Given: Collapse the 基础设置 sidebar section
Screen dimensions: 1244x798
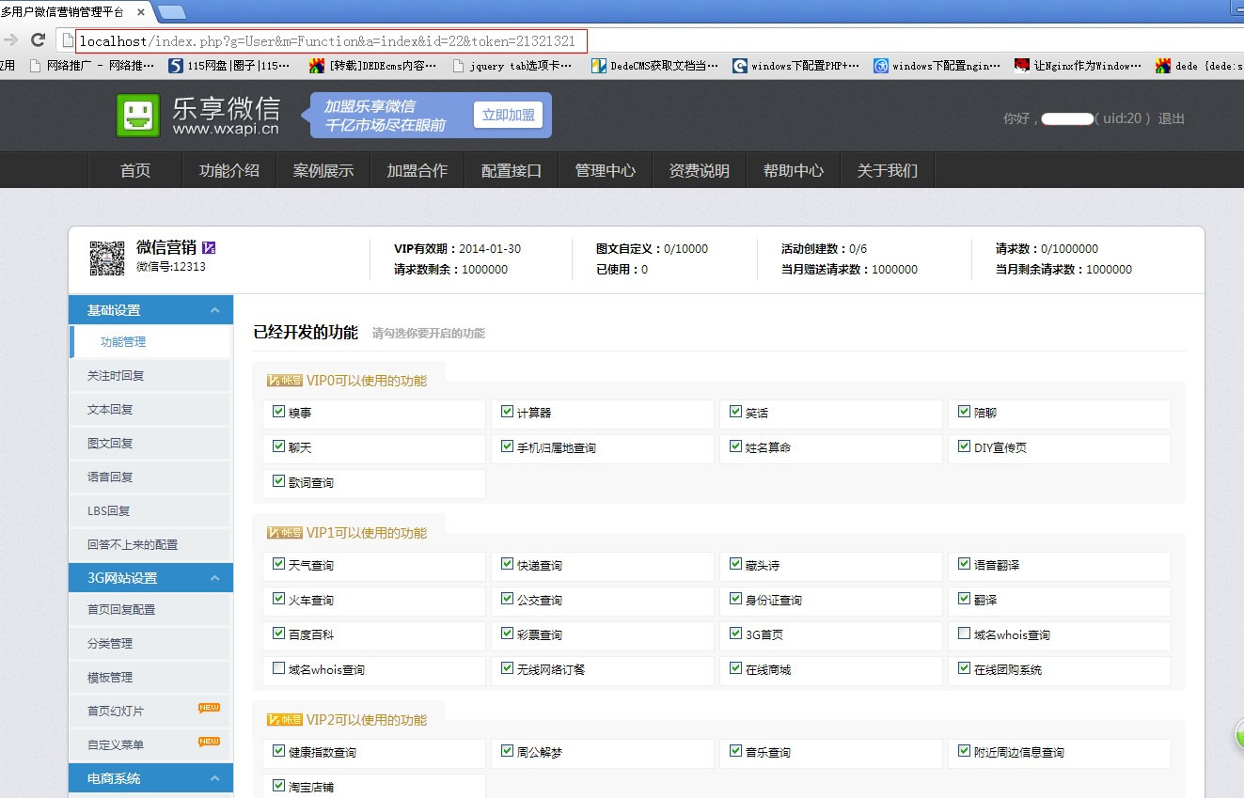Looking at the screenshot, I should [x=215, y=310].
